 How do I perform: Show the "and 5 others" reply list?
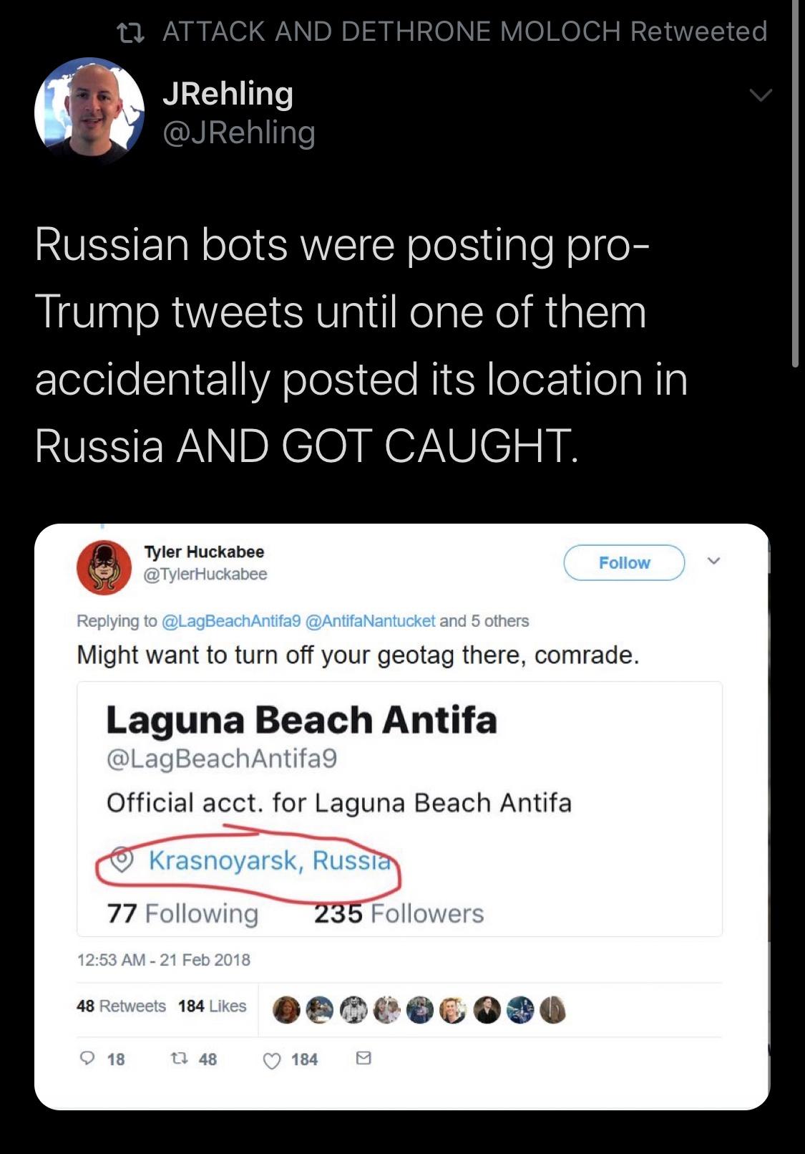[x=484, y=621]
